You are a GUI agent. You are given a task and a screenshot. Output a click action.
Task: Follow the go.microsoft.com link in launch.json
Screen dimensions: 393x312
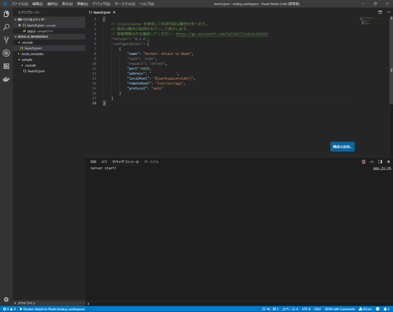tap(221, 34)
